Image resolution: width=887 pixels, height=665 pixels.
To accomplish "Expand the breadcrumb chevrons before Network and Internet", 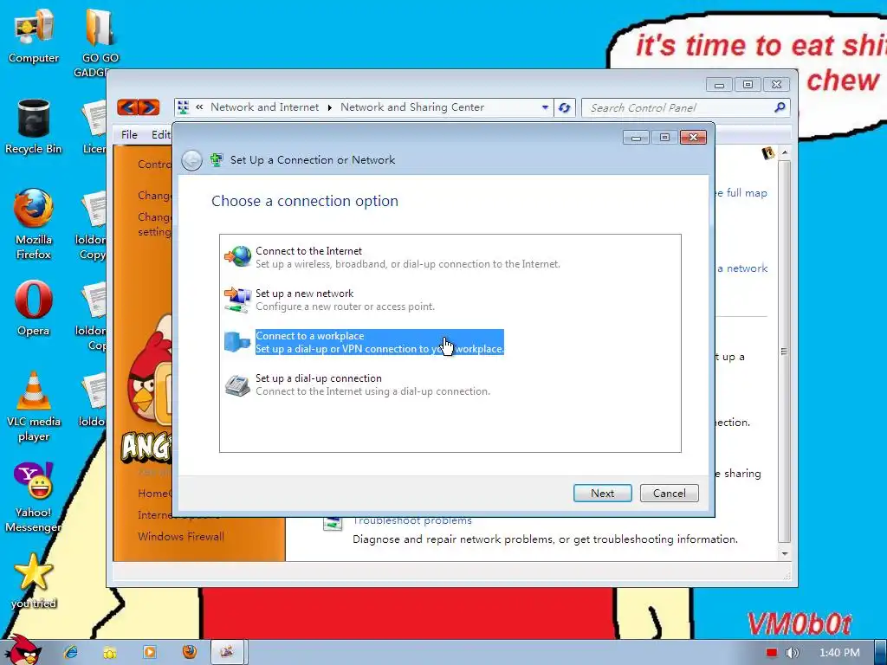I will tap(199, 107).
